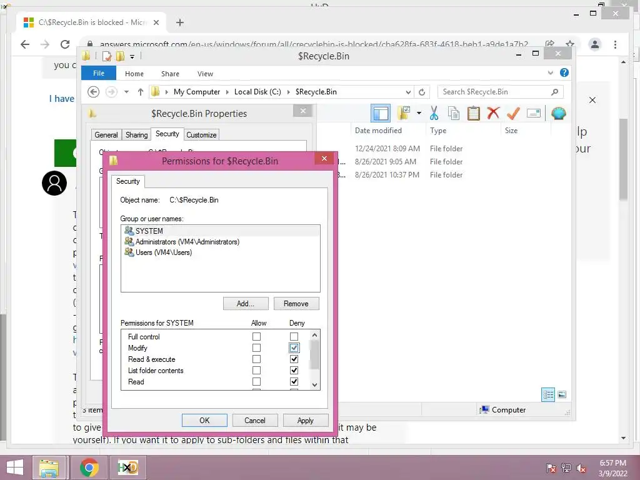Select SYSTEM in group or user names

(221, 231)
